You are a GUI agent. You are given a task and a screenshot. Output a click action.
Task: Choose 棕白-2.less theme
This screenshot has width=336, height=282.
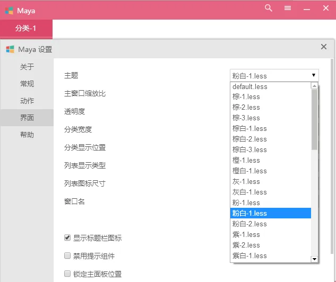(270, 139)
